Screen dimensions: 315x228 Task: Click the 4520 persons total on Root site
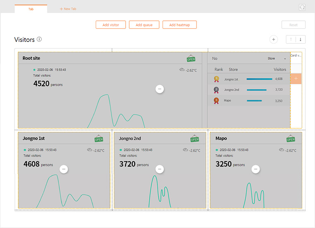coord(48,84)
